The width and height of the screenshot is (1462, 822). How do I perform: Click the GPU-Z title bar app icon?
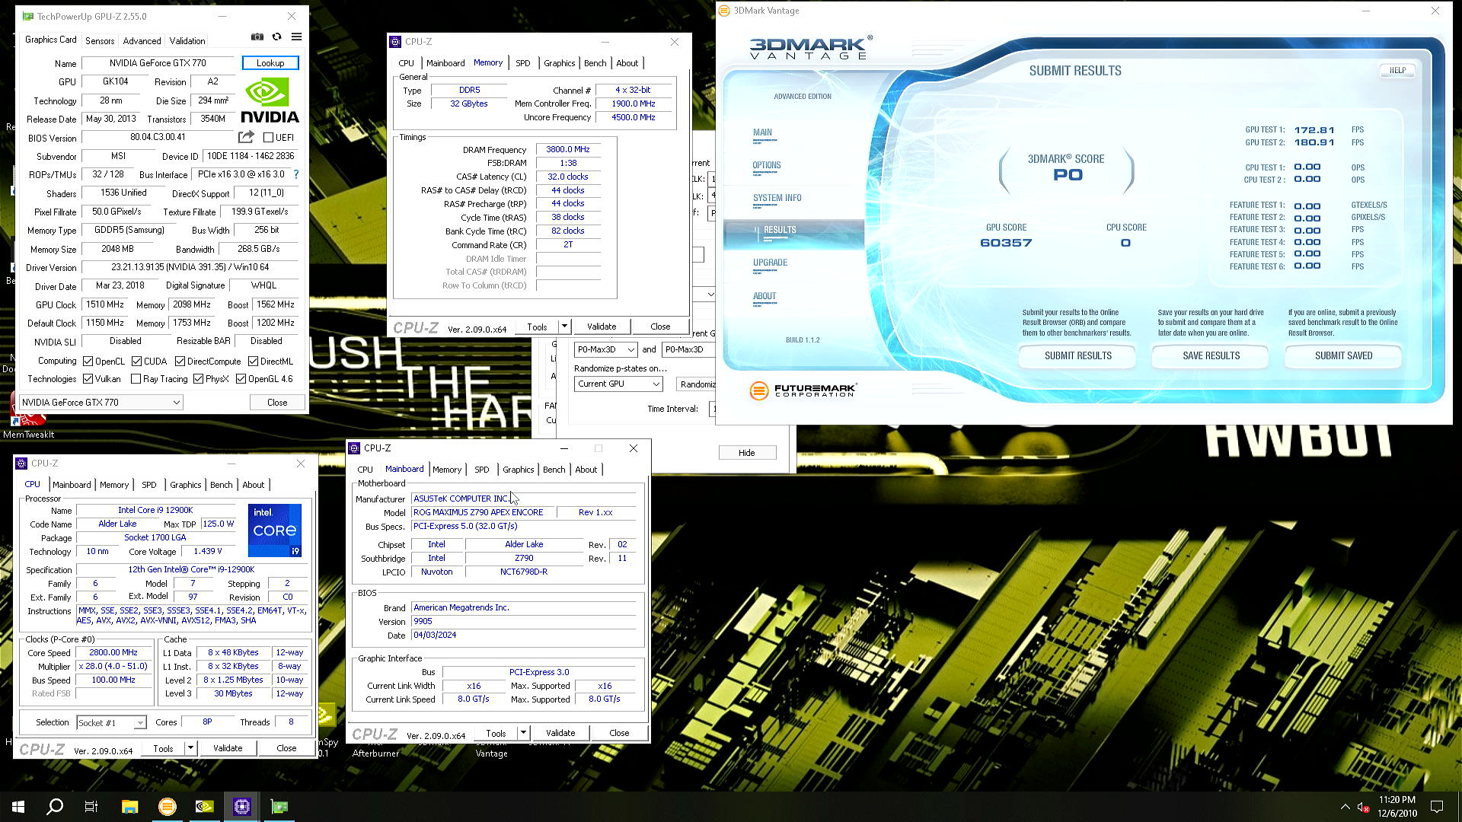pos(28,16)
